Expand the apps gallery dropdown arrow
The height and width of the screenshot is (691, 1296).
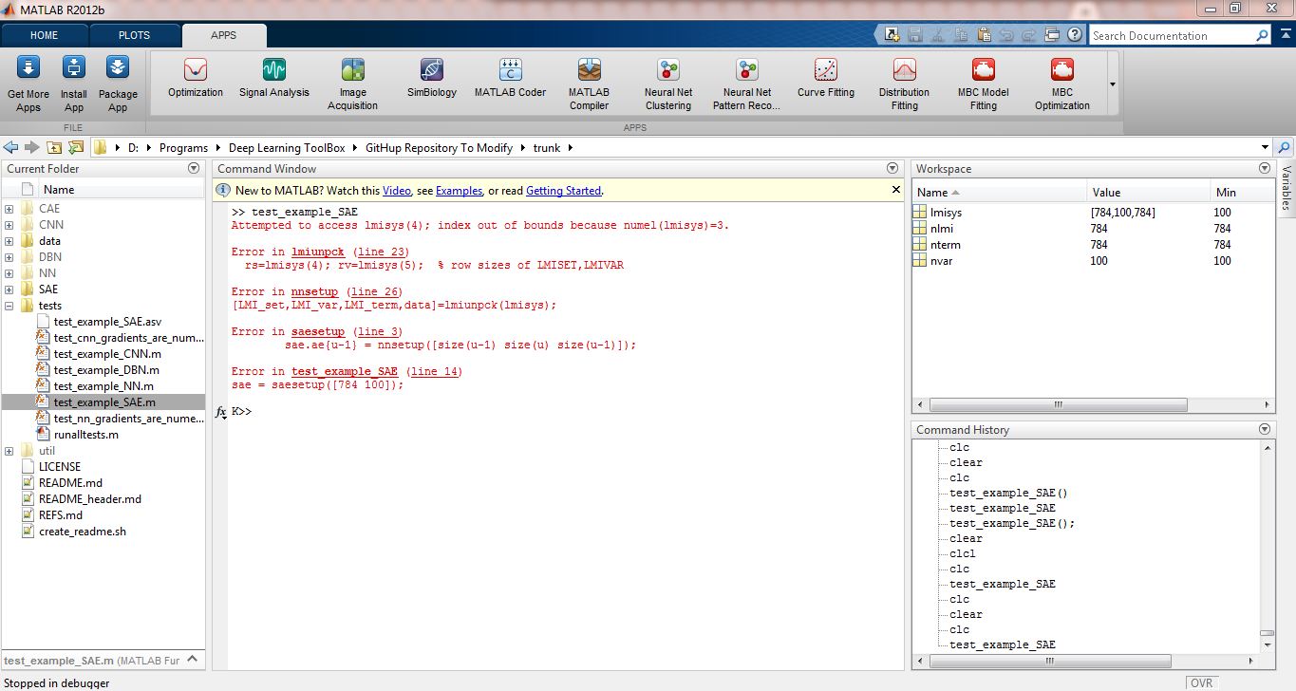[1112, 84]
